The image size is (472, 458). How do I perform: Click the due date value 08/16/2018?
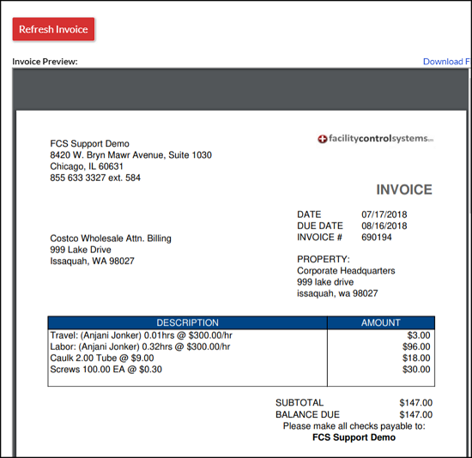384,226
